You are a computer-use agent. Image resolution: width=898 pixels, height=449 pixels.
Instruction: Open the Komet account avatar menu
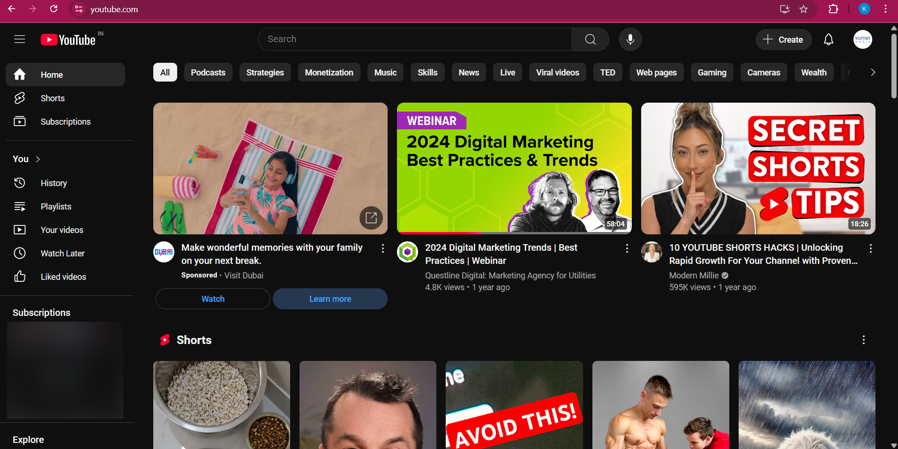[863, 39]
